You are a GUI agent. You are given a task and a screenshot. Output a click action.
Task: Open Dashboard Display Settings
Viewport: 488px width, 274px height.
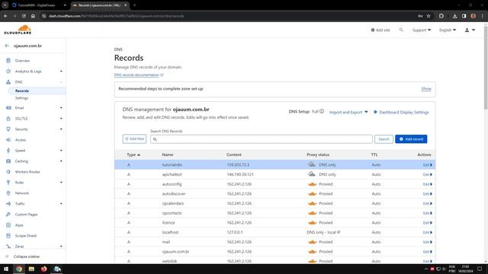pos(401,112)
